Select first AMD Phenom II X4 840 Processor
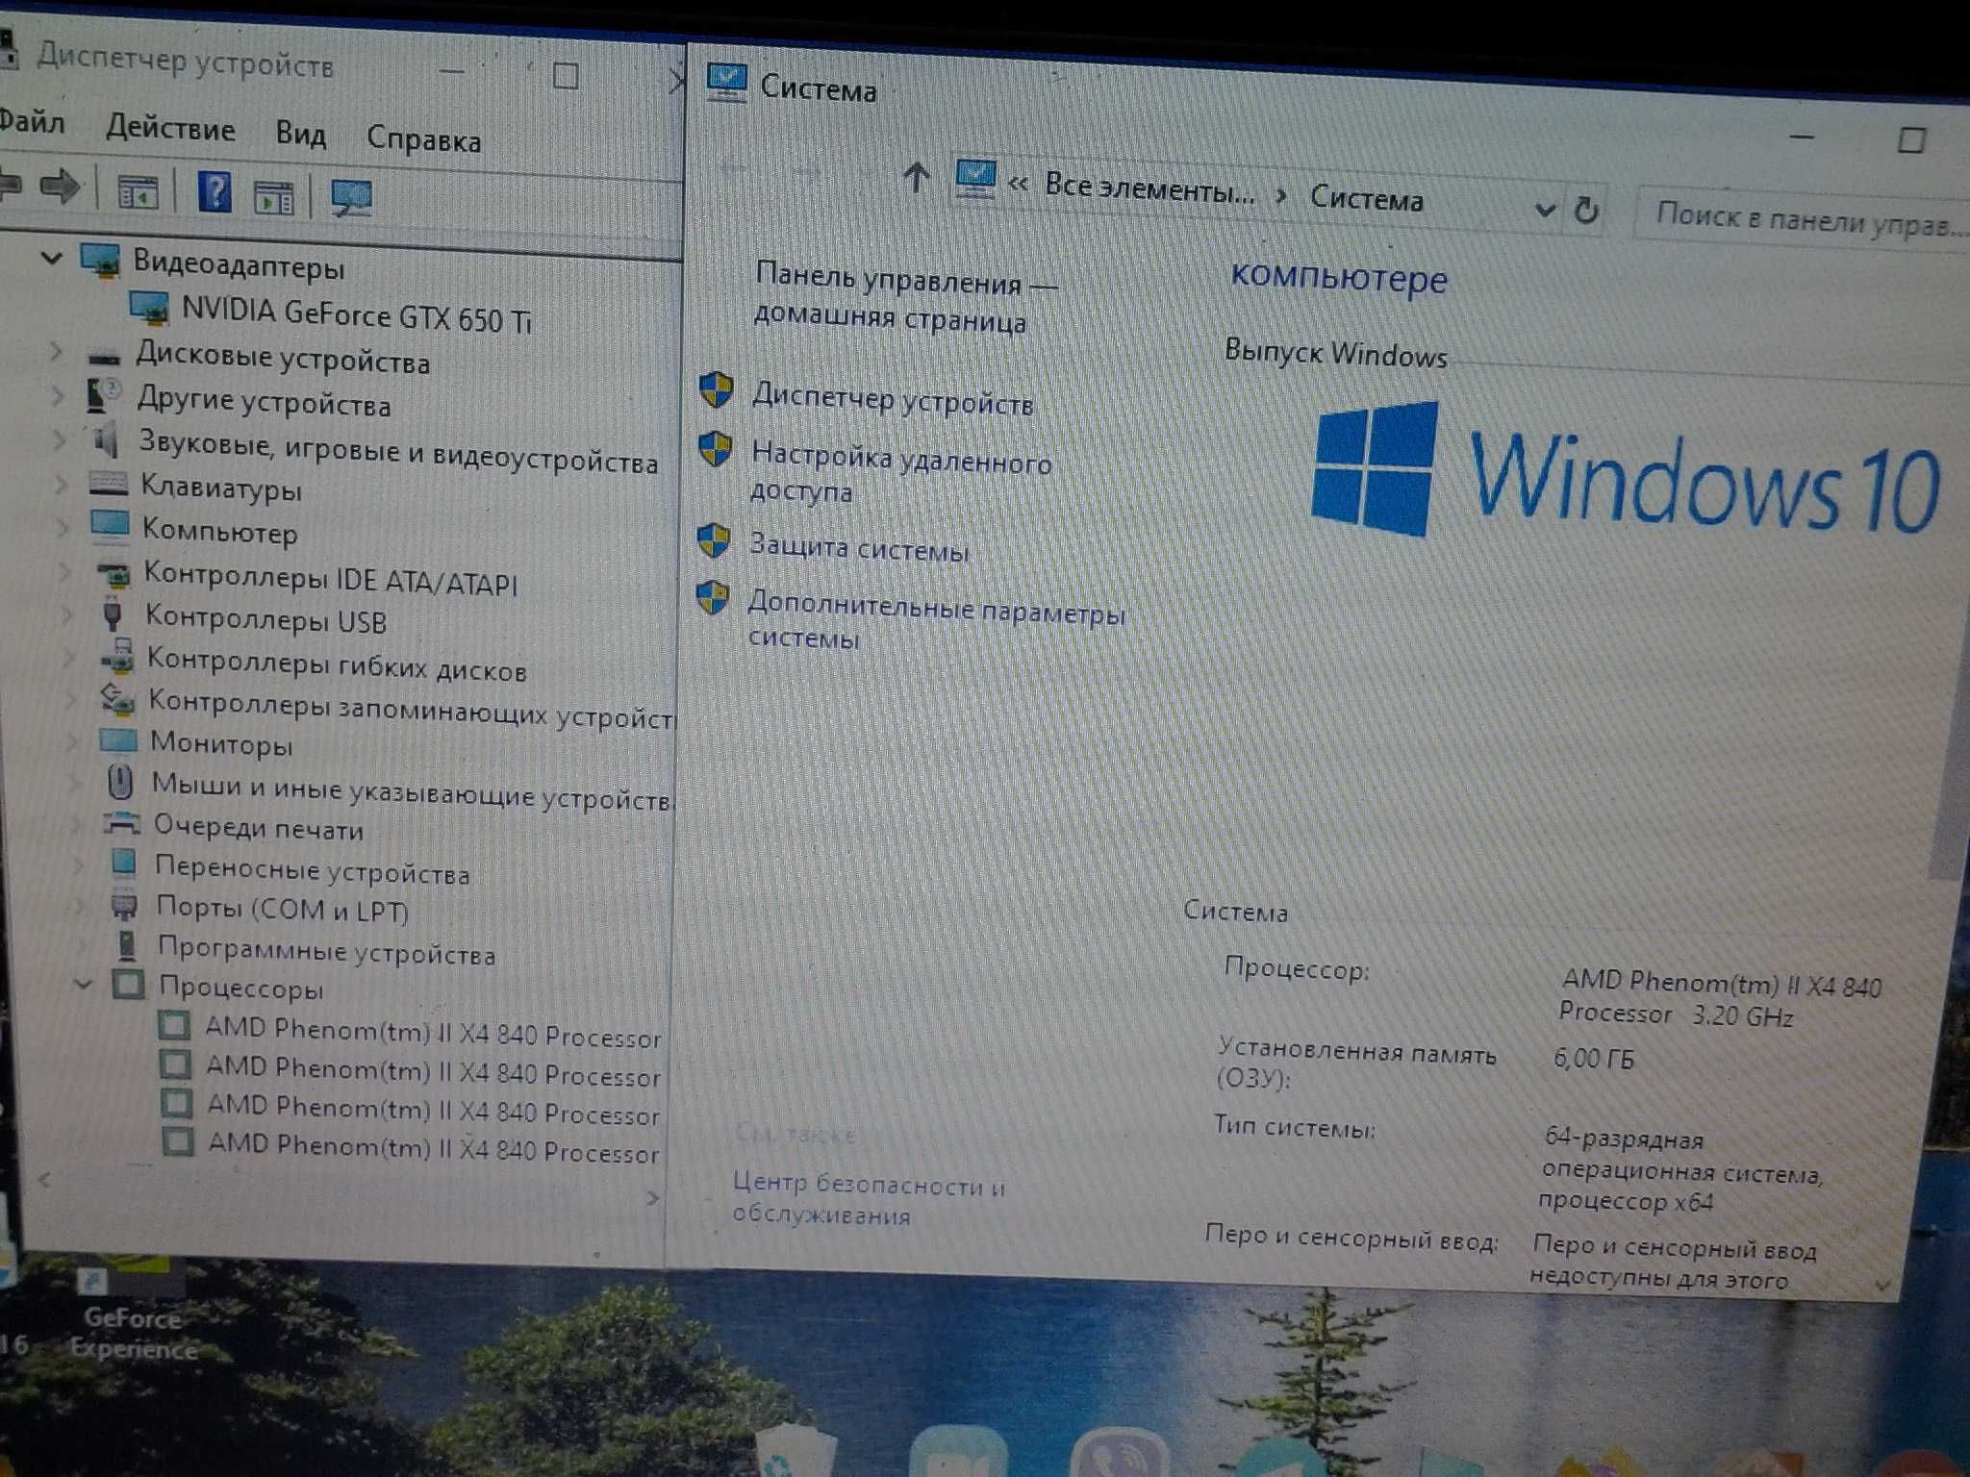This screenshot has height=1477, width=1970. pos(432,1032)
